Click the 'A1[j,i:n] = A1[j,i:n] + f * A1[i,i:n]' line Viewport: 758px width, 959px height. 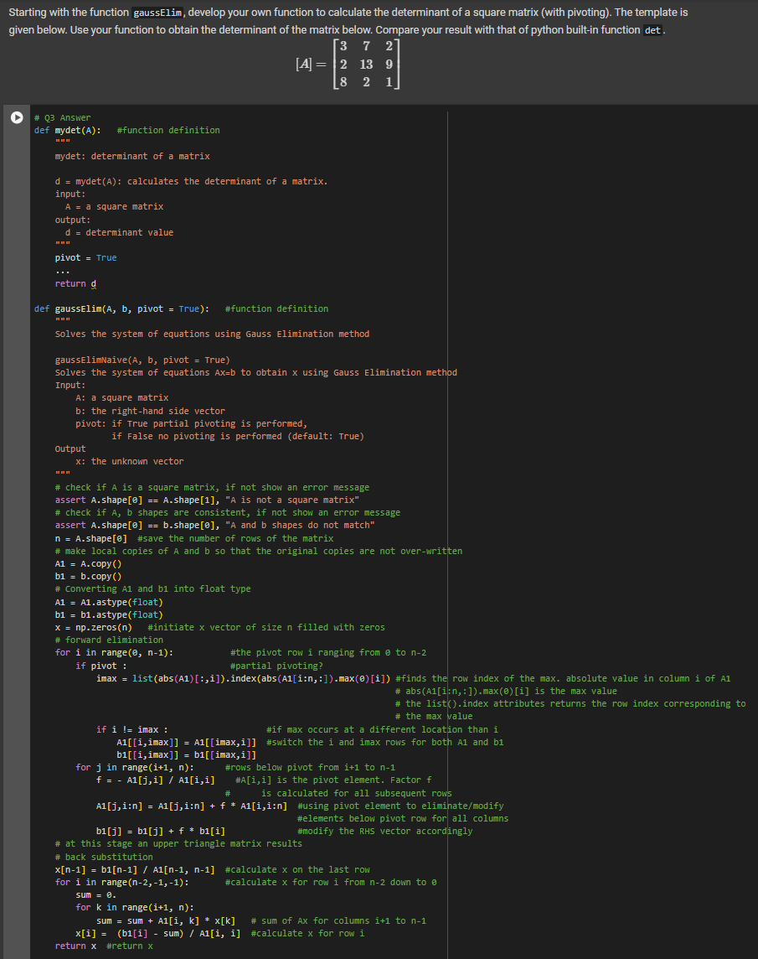pos(191,806)
